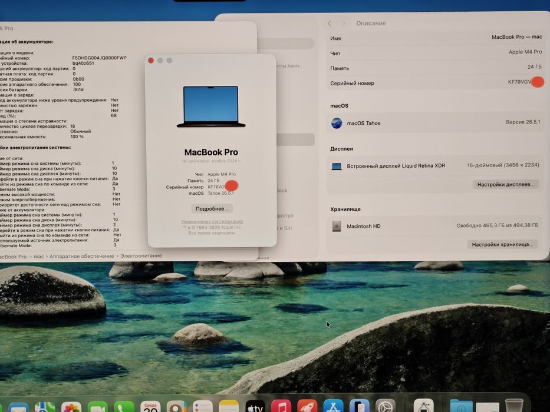Open Notes from the Dock
Screen dimensions: 550x412
click(x=229, y=406)
